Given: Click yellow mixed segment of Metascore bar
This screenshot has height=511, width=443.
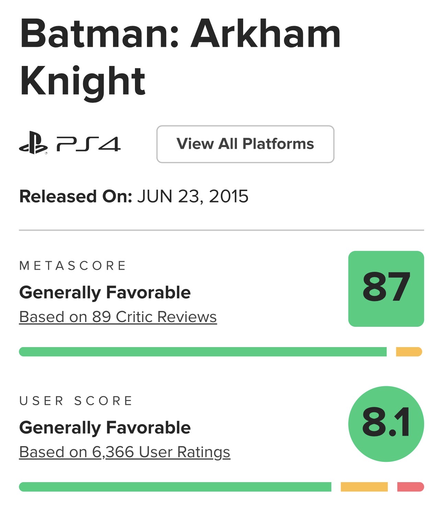Looking at the screenshot, I should (409, 352).
